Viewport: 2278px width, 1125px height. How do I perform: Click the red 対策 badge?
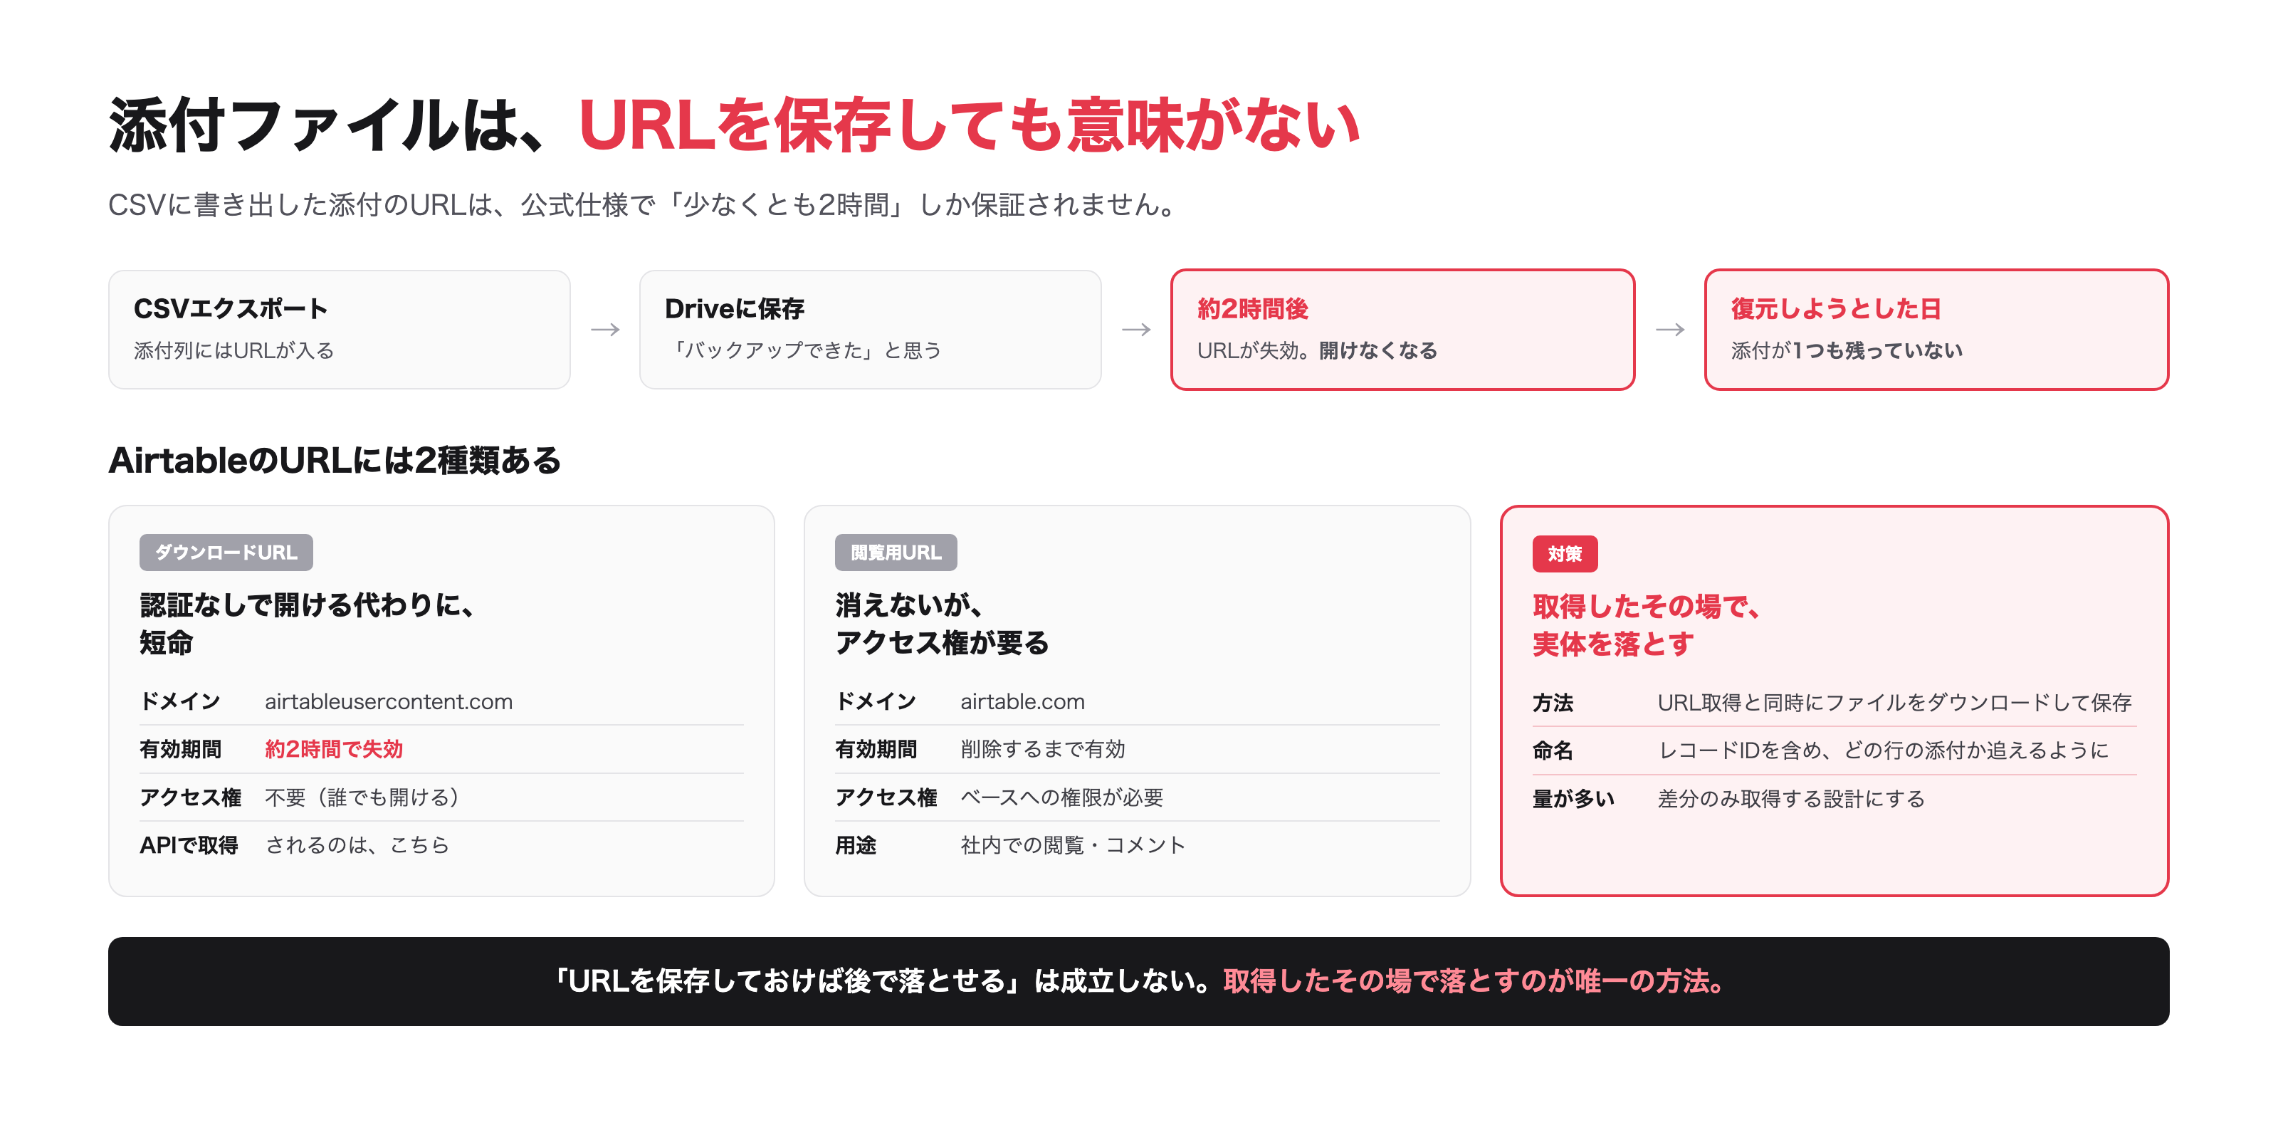click(x=1565, y=554)
